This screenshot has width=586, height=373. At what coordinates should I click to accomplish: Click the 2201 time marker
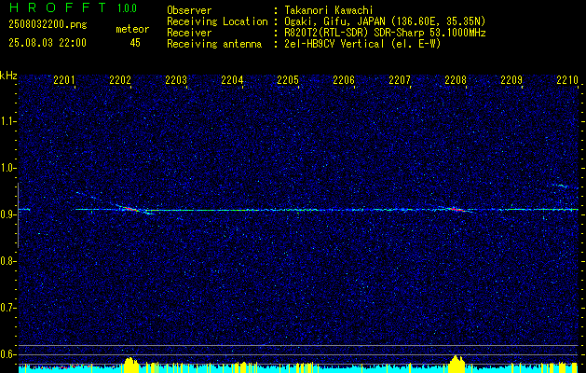[x=64, y=80]
